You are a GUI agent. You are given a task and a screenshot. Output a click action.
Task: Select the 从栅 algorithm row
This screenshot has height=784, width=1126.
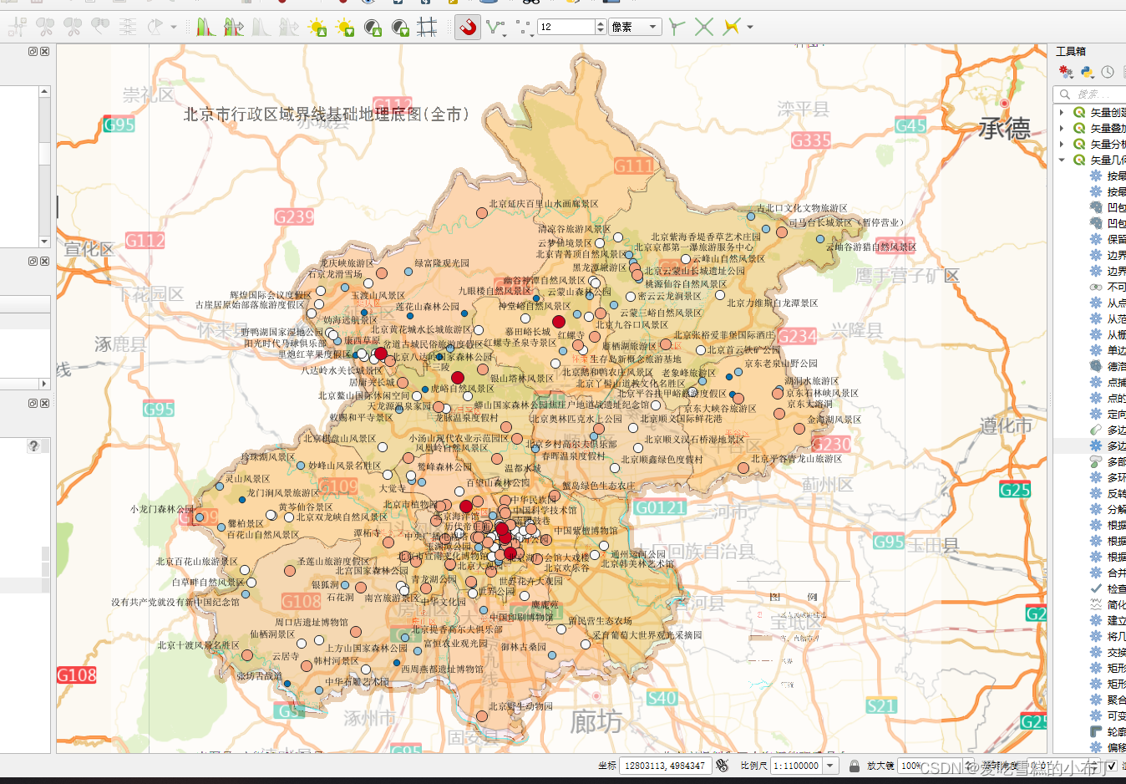[1089, 334]
